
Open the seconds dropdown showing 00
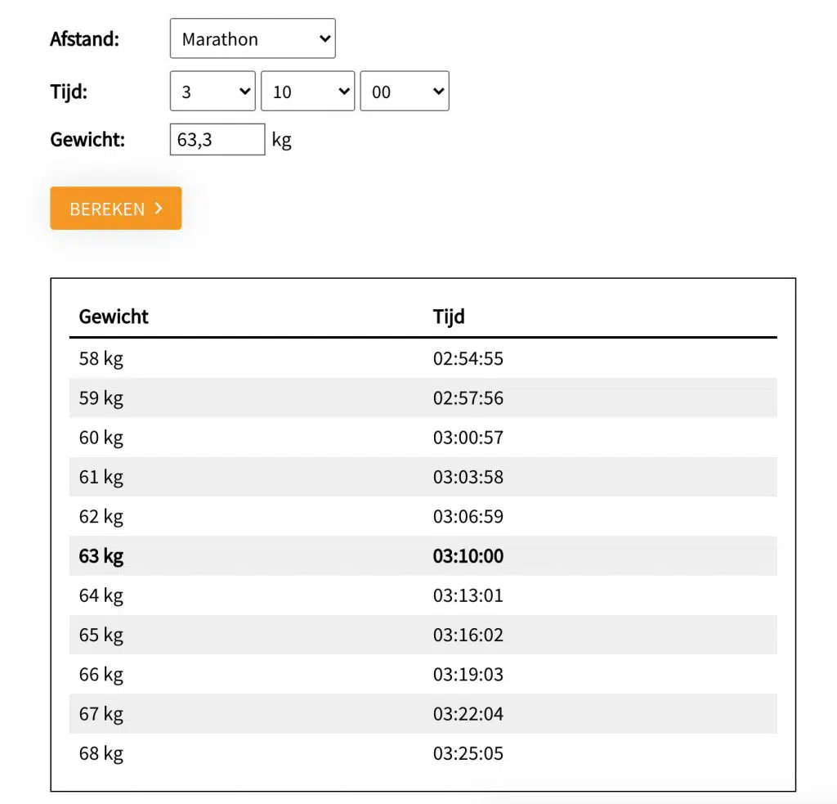point(405,92)
